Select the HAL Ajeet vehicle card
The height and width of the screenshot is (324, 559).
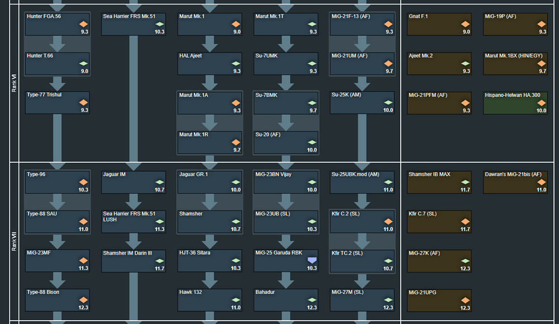coord(210,64)
